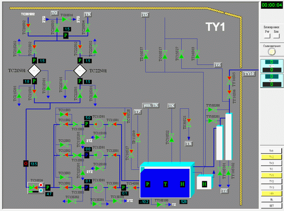Select valve TC11S01 after pump TC11D01
This screenshot has height=211, width=284.
(x=112, y=124)
